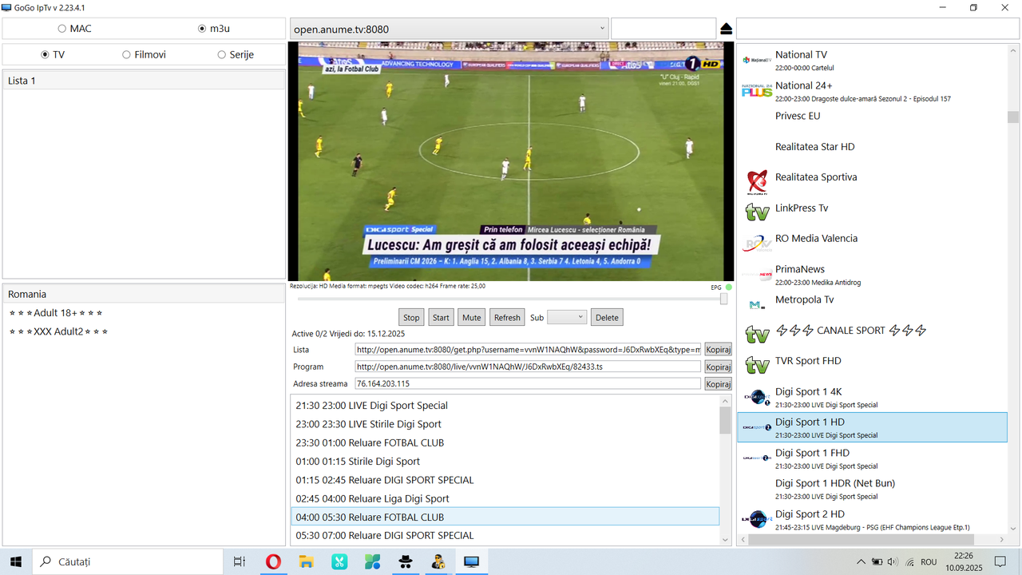The height and width of the screenshot is (575, 1022).
Task: Copy the Program URL with Kopiraj
Action: 718,367
